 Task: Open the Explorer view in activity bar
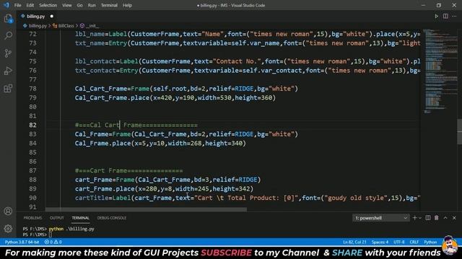coord(8,19)
